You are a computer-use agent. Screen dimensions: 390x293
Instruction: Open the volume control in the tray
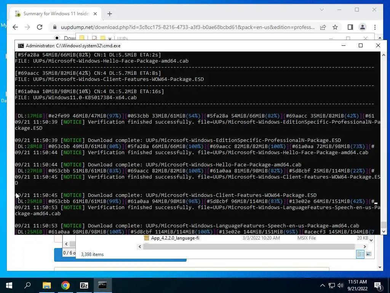coord(340,285)
